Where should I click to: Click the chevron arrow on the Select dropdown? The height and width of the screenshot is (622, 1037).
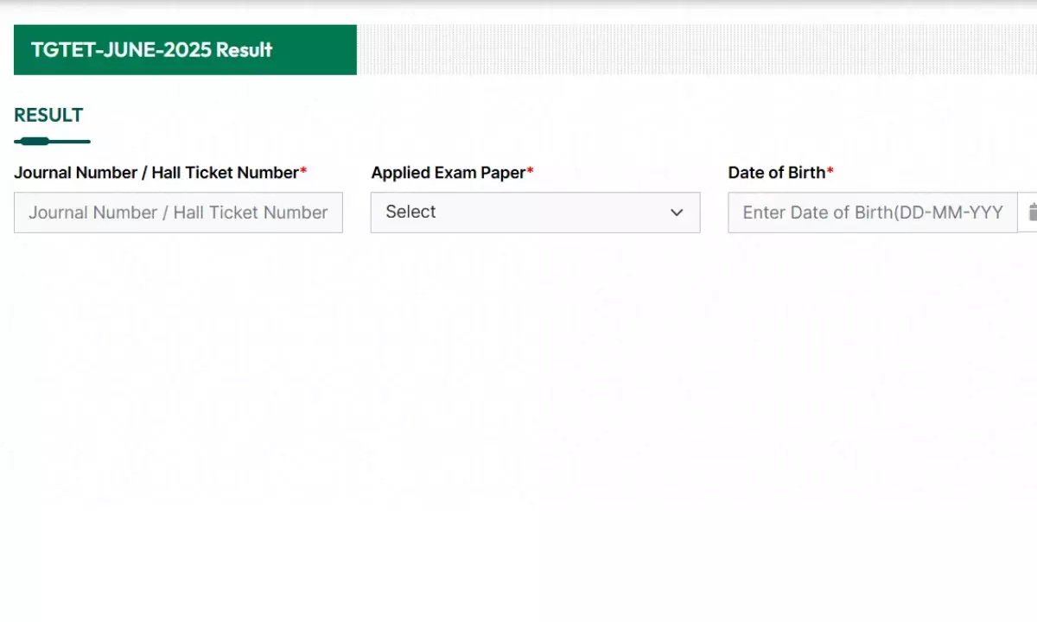677,213
